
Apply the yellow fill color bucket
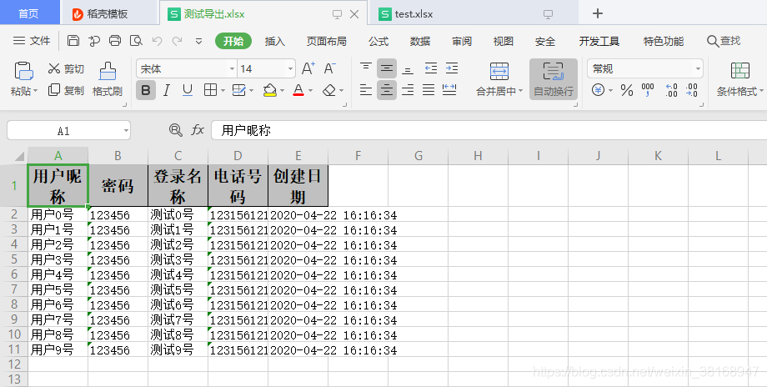(269, 90)
